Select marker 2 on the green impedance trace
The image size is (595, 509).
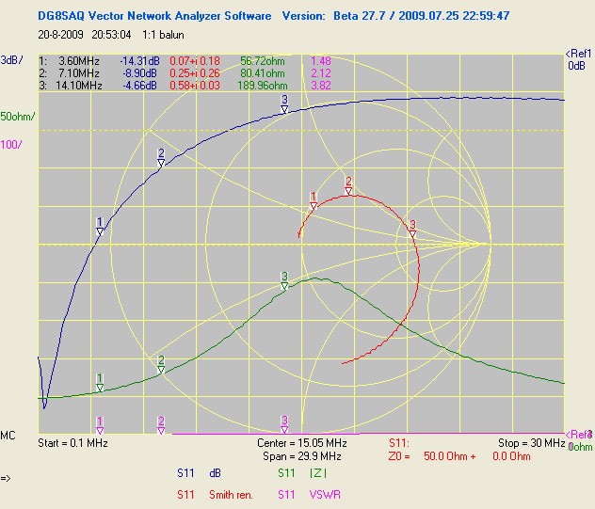[161, 364]
